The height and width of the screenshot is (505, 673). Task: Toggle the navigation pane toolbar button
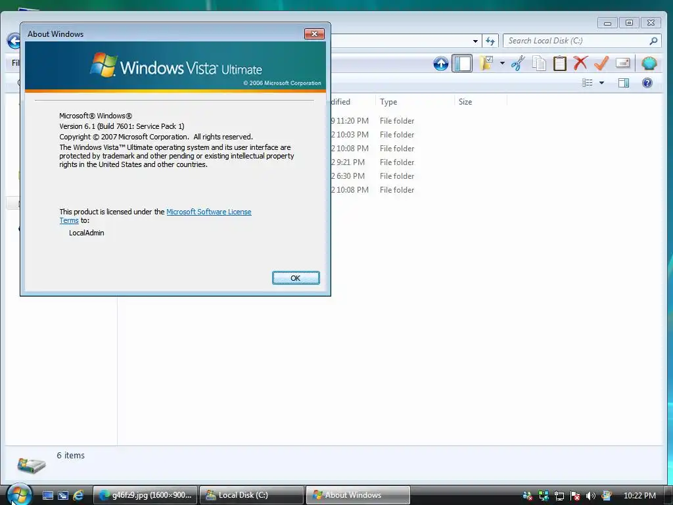[x=462, y=64]
